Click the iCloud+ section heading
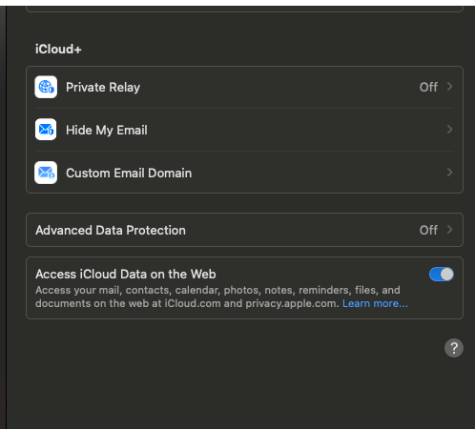The width and height of the screenshot is (475, 430). pos(58,50)
